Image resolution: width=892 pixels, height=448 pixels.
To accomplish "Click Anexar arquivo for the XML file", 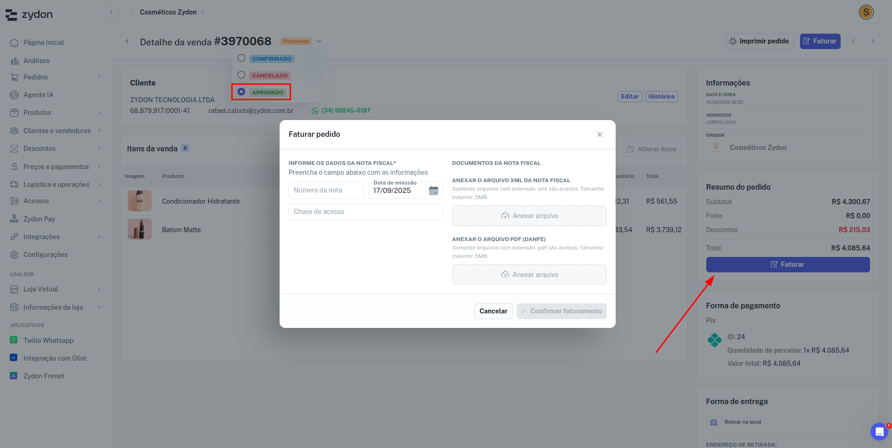I will (x=529, y=216).
